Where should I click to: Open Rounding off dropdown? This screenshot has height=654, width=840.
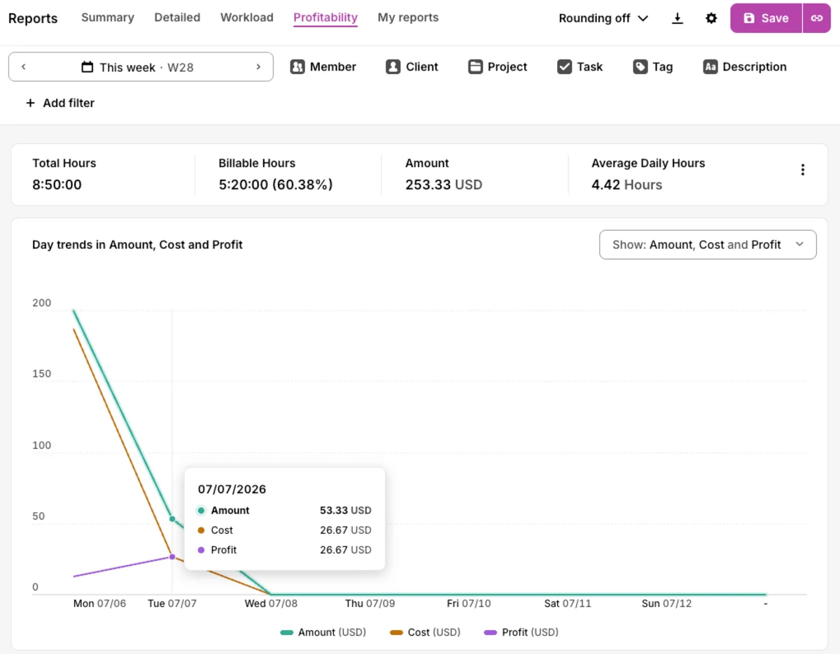coord(603,18)
